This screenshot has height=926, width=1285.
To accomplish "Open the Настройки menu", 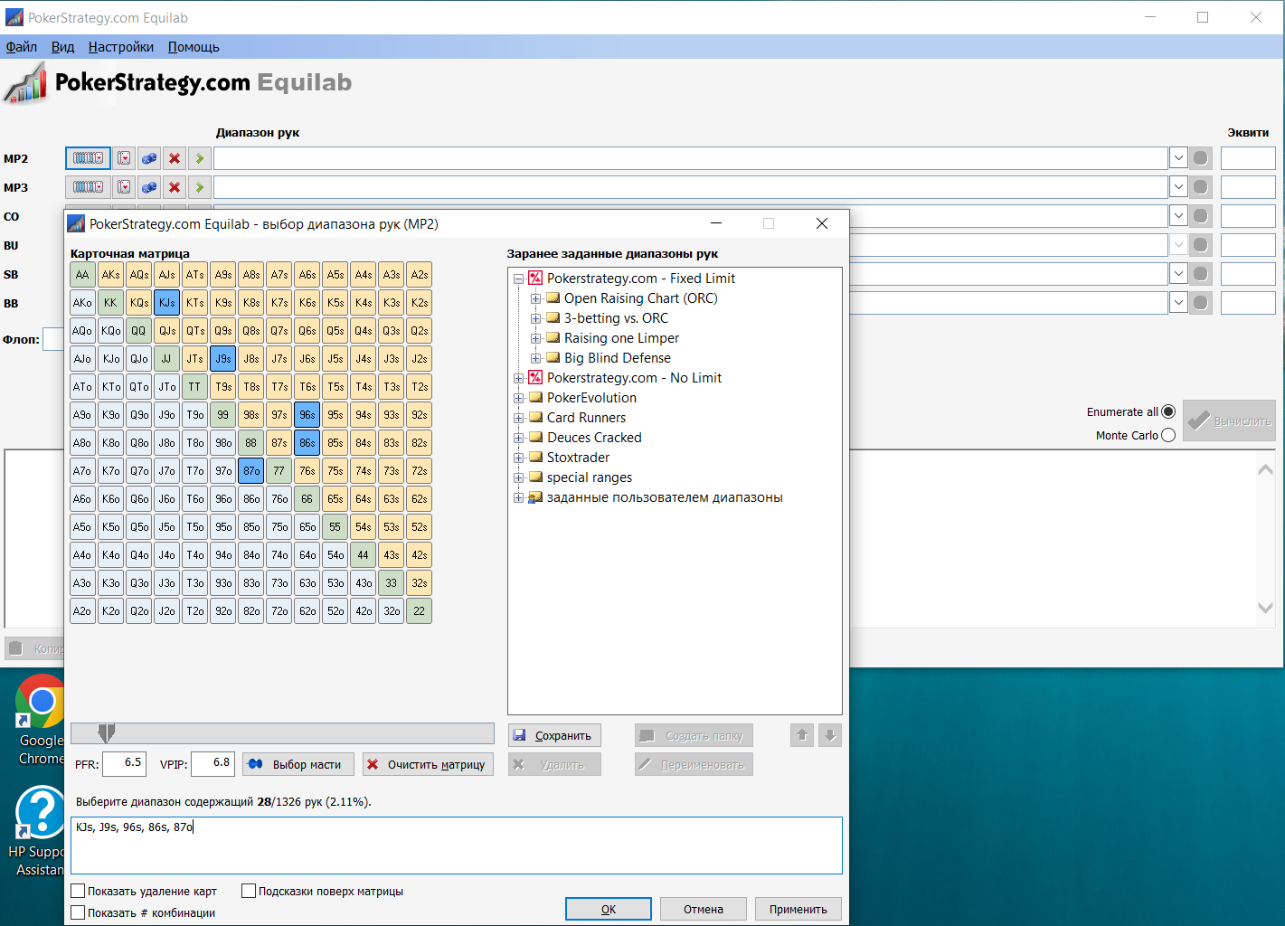I will click(121, 47).
